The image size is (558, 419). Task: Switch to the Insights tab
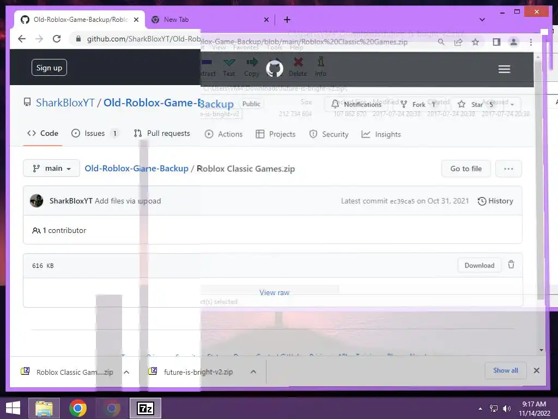click(381, 134)
